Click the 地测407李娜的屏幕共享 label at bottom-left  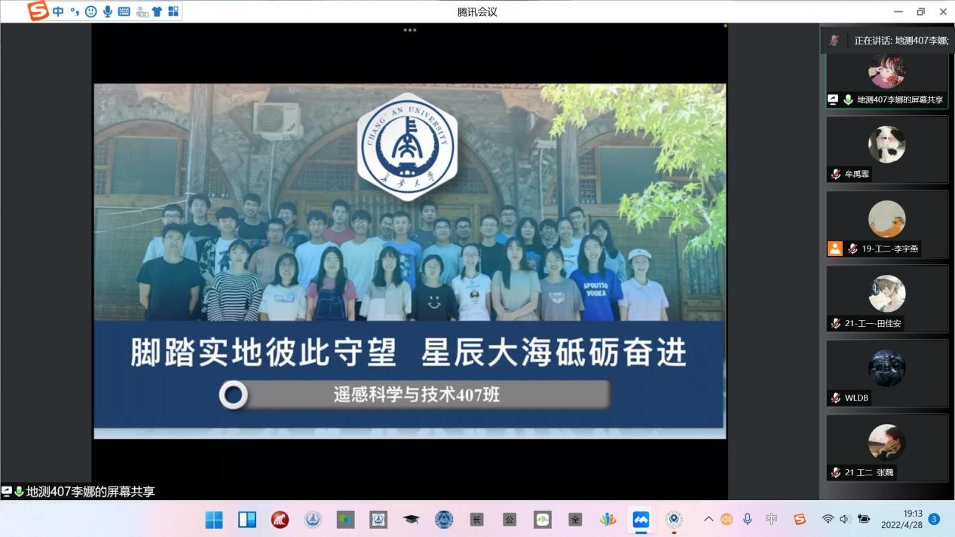coord(90,492)
